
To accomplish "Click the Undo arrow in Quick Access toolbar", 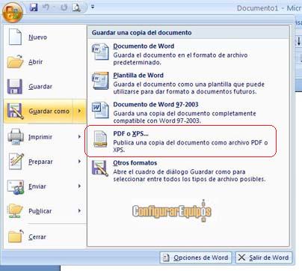I will pyautogui.click(x=46, y=7).
